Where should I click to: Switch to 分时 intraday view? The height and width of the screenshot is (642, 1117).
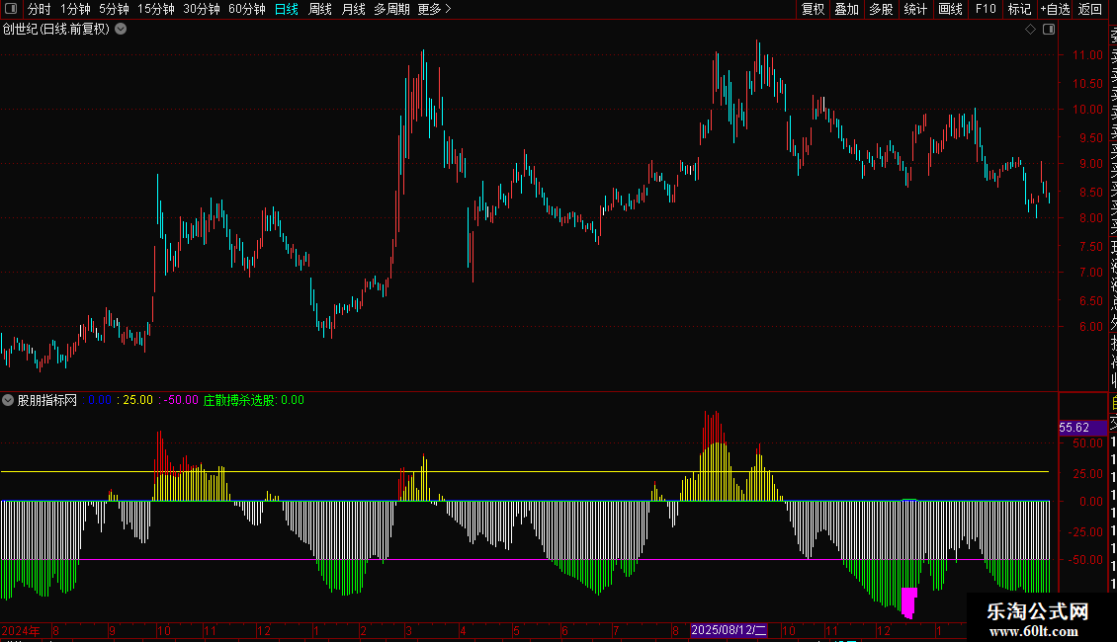click(x=40, y=9)
